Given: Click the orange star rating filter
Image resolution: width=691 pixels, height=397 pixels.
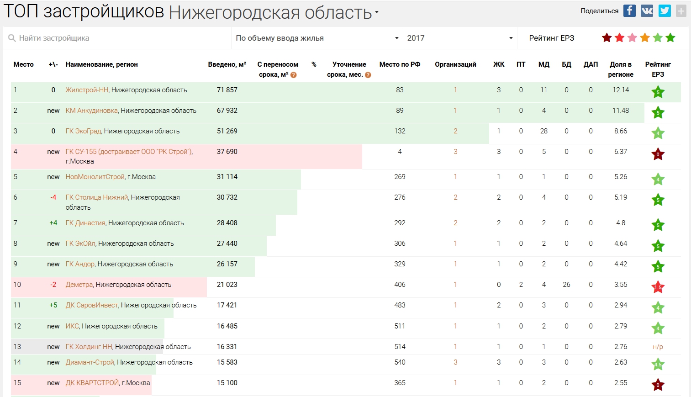Looking at the screenshot, I should (645, 38).
